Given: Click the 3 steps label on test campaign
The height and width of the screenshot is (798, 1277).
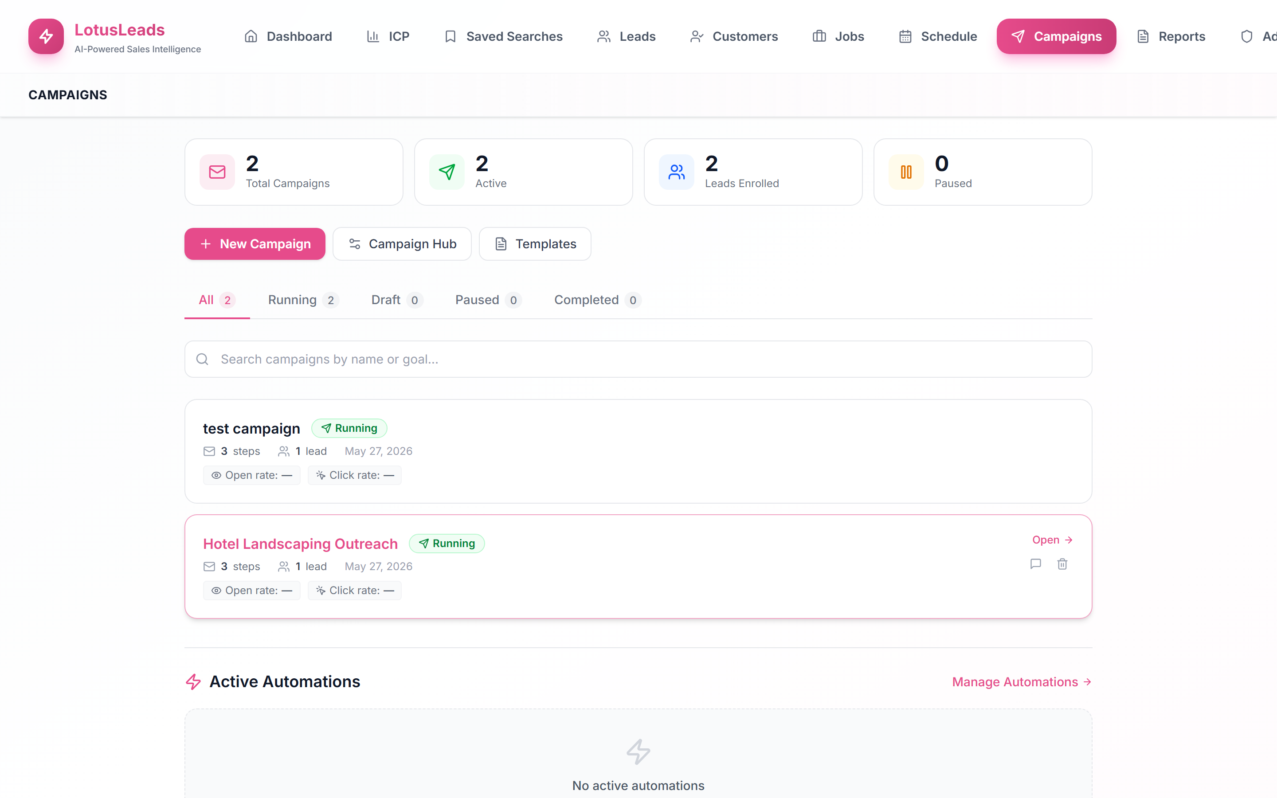Looking at the screenshot, I should coord(231,451).
